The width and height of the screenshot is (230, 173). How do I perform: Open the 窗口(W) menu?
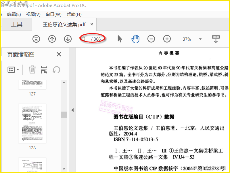(53, 14)
